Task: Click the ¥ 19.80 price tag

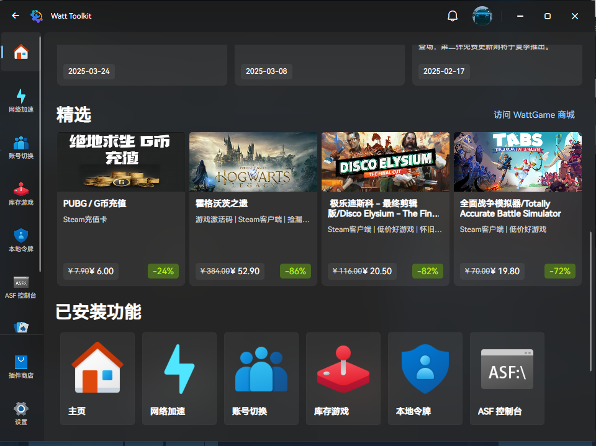Action: click(x=492, y=271)
